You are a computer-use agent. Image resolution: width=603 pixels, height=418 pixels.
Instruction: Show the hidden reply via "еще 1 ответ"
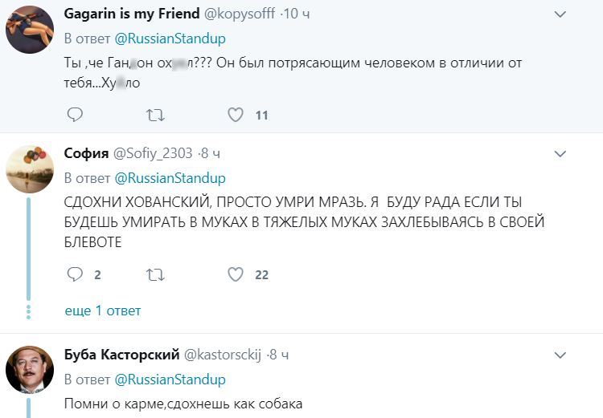(102, 310)
